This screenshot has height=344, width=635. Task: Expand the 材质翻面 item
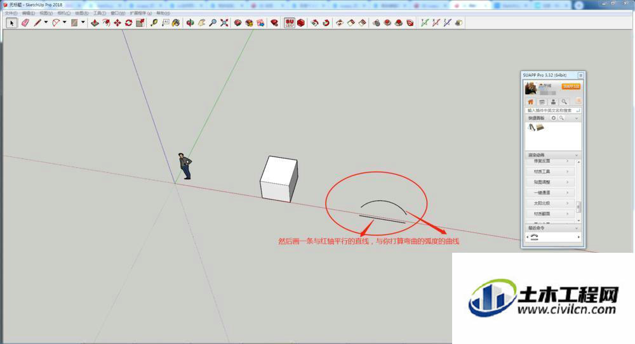[x=551, y=213]
